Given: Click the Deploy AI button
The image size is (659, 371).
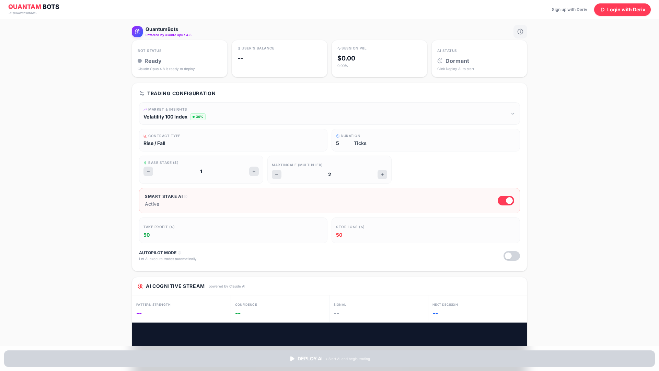Looking at the screenshot, I should [x=329, y=359].
